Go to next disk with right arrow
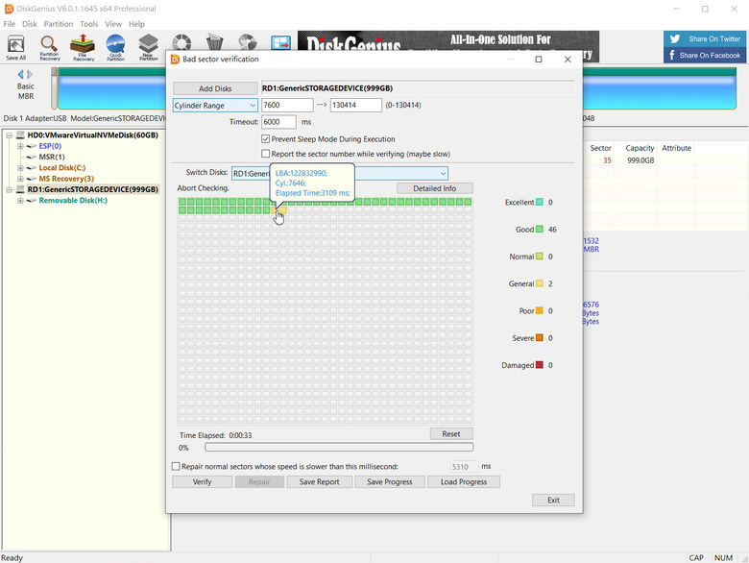Screen dimensions: 749x563 click(30, 74)
